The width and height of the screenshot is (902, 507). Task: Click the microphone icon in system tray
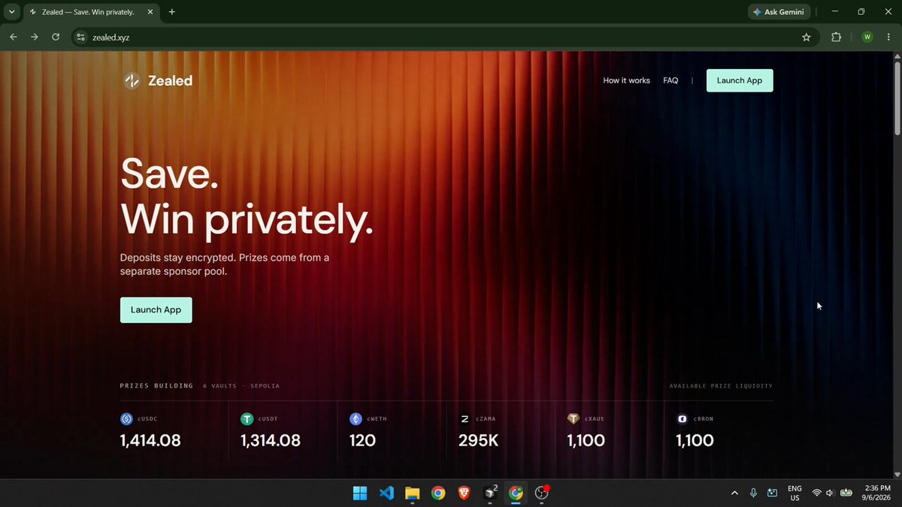coord(753,493)
